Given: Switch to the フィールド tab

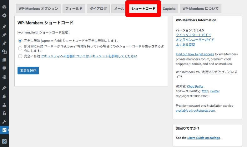Looking at the screenshot, I should coord(74,9).
